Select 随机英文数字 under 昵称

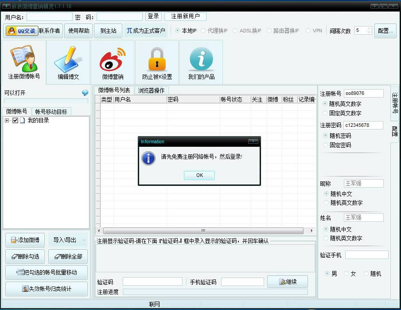click(x=326, y=203)
